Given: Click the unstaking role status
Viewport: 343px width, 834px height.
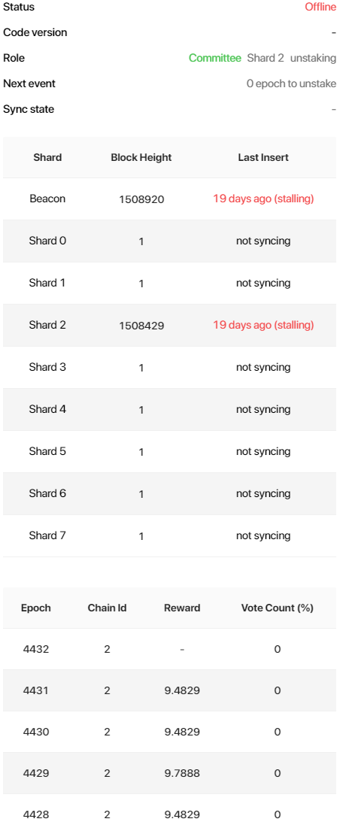Looking at the screenshot, I should [x=313, y=58].
